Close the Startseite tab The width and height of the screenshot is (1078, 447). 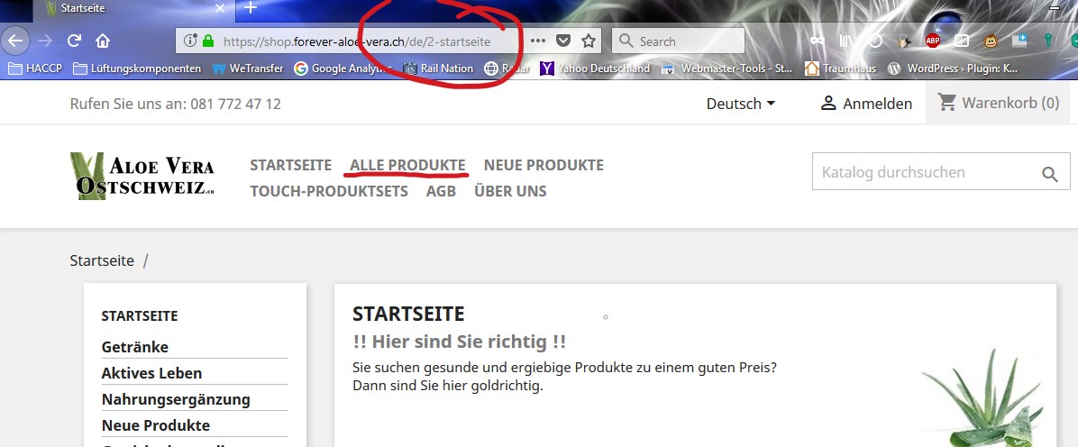pos(220,8)
